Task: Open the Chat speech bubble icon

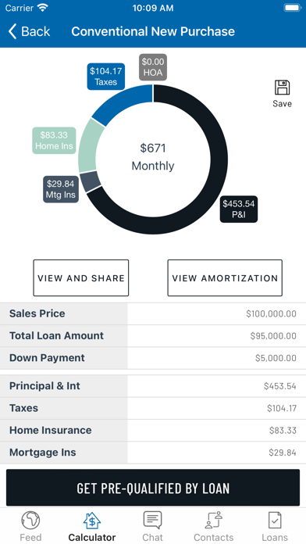Action: point(152,521)
